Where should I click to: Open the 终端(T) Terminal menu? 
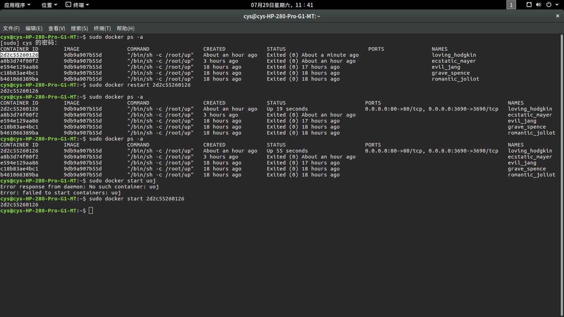pos(102,29)
